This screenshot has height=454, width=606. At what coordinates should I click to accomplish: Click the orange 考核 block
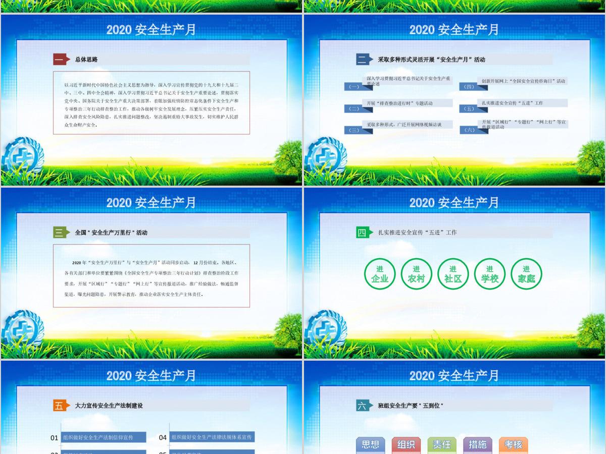514,445
